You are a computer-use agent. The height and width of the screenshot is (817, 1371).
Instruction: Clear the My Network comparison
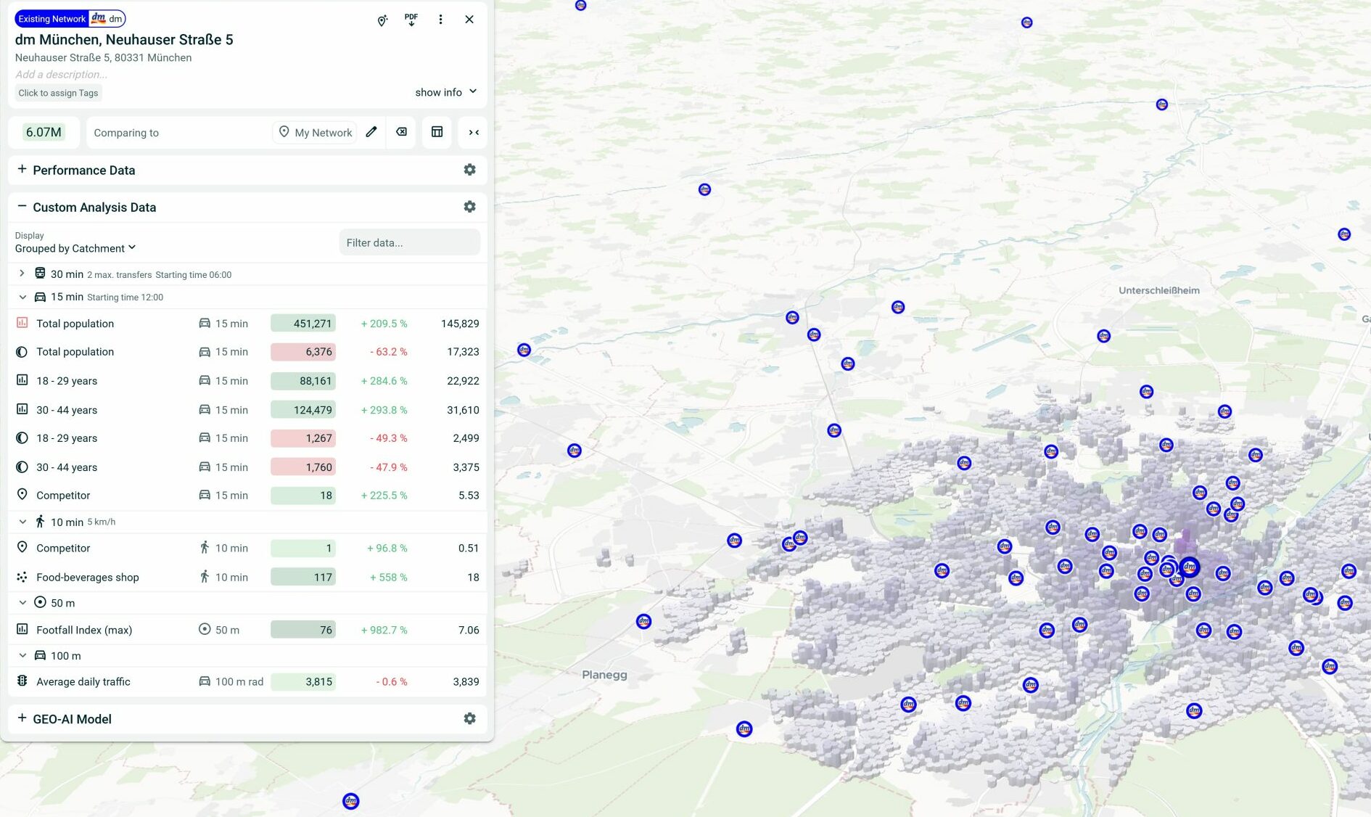tap(401, 132)
